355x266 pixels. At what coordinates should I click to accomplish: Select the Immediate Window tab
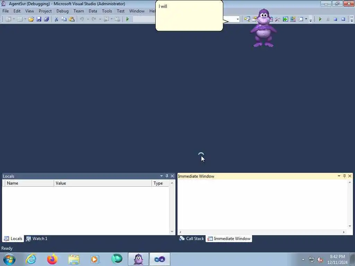pyautogui.click(x=229, y=238)
